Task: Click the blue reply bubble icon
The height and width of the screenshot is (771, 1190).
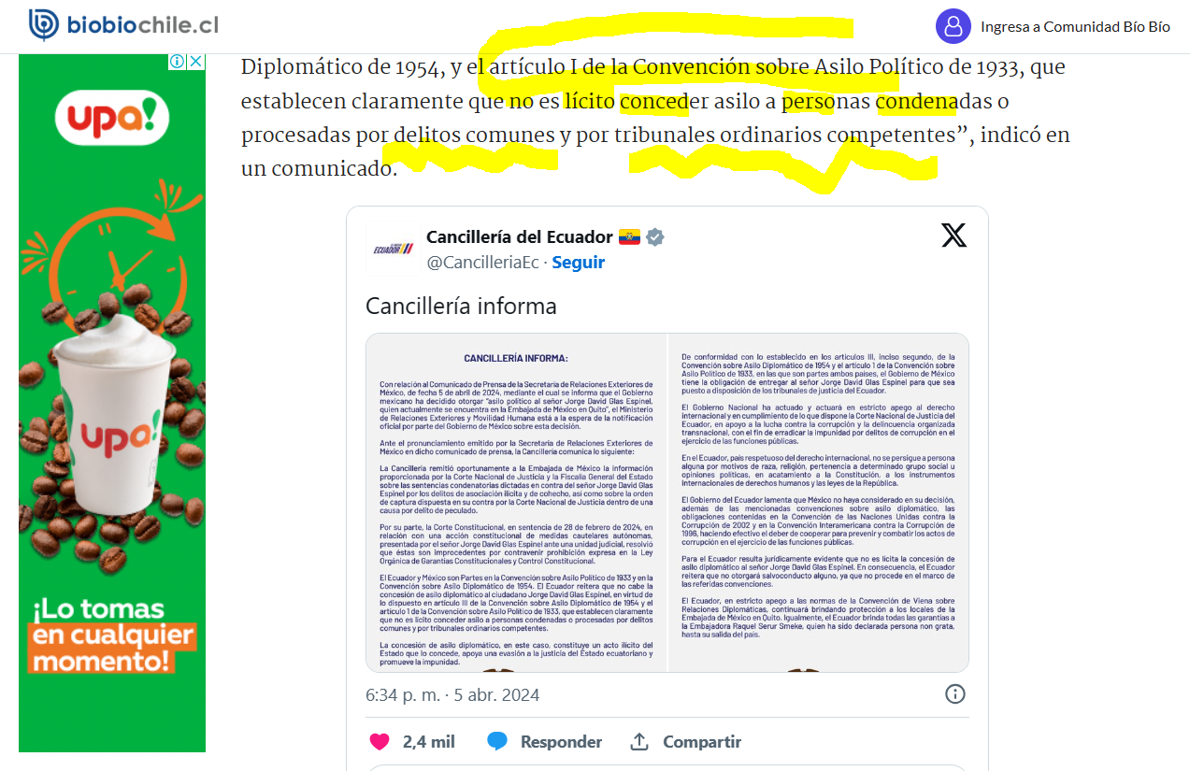Action: click(x=497, y=742)
